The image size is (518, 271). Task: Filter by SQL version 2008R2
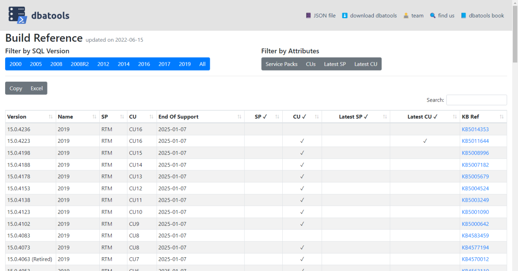(x=80, y=64)
